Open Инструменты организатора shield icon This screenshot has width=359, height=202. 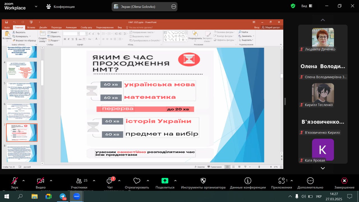[203, 181]
